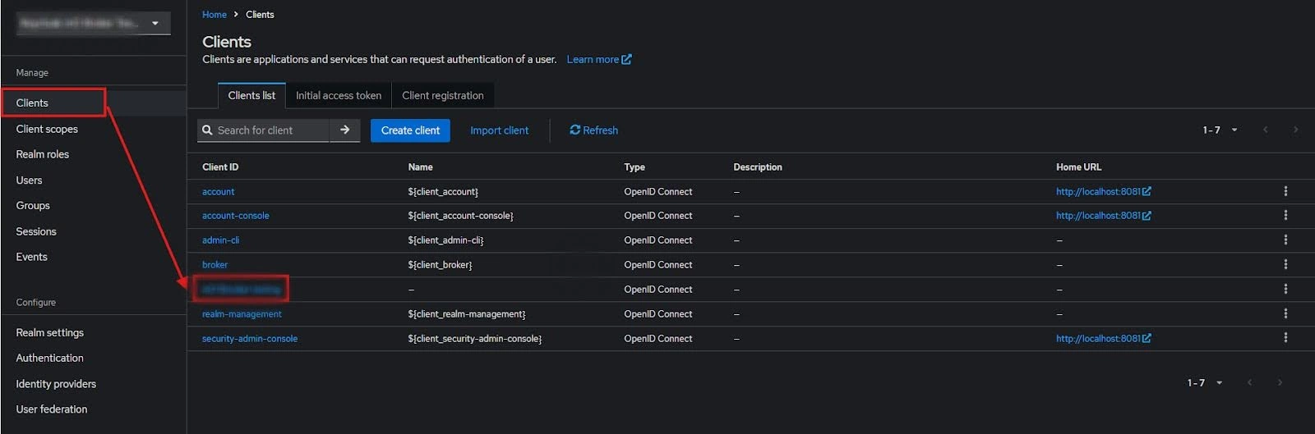
Task: Expand the top 1-7 per-page dropdown
Action: tap(1220, 130)
